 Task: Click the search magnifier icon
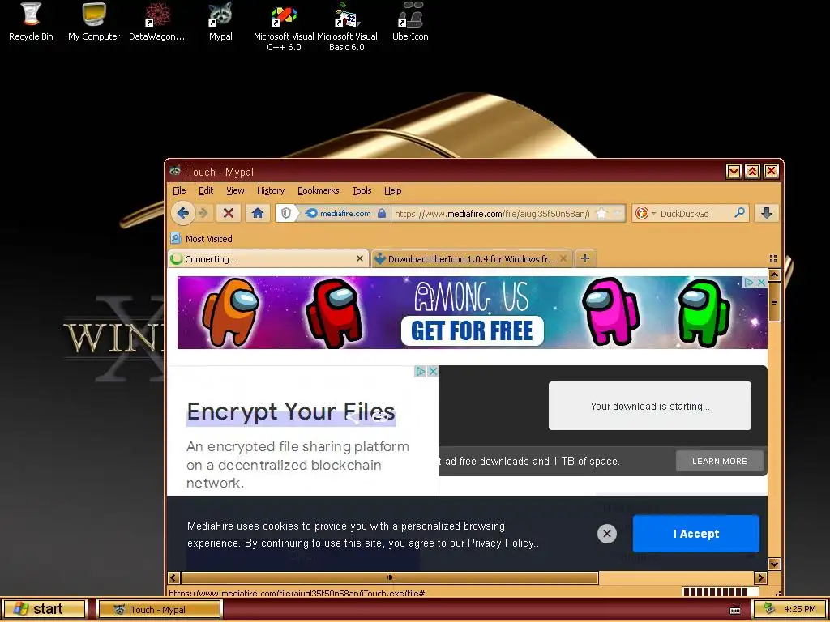tap(740, 213)
